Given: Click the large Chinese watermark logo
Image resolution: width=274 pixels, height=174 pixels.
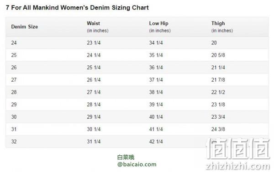Looking at the screenshot, I should (238, 149).
